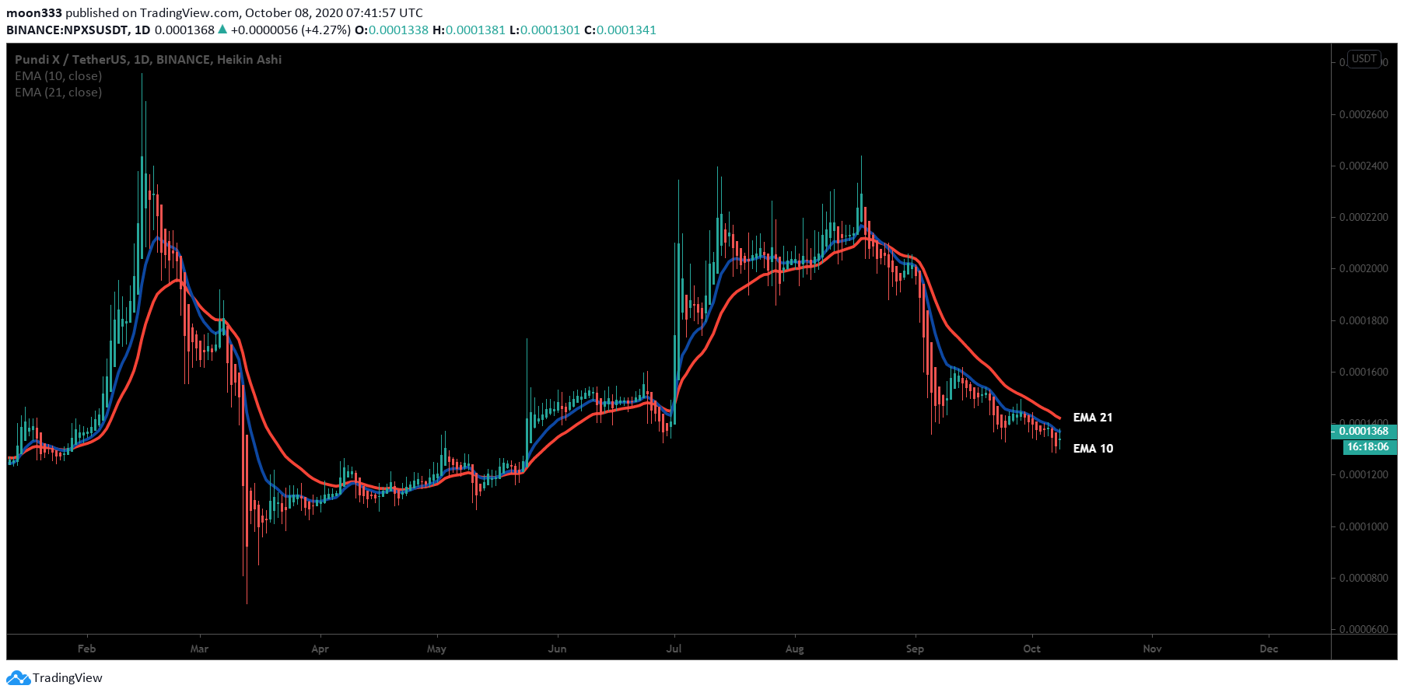
Task: Click the 0.0001000 price axis label
Action: (x=1364, y=526)
